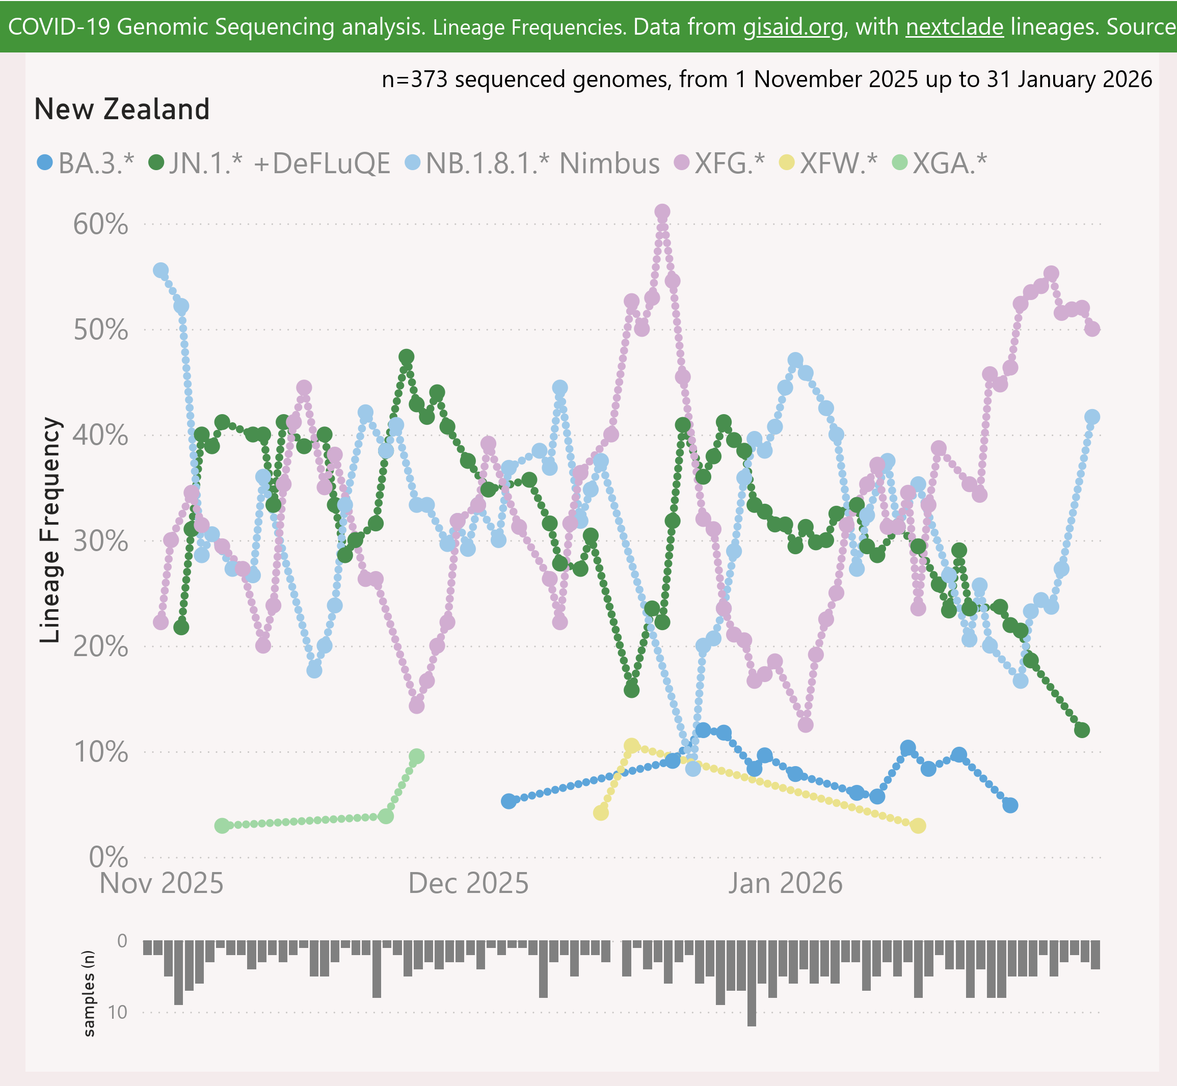The width and height of the screenshot is (1177, 1086).
Task: Toggle the XFW.* legend entry
Action: click(x=838, y=163)
